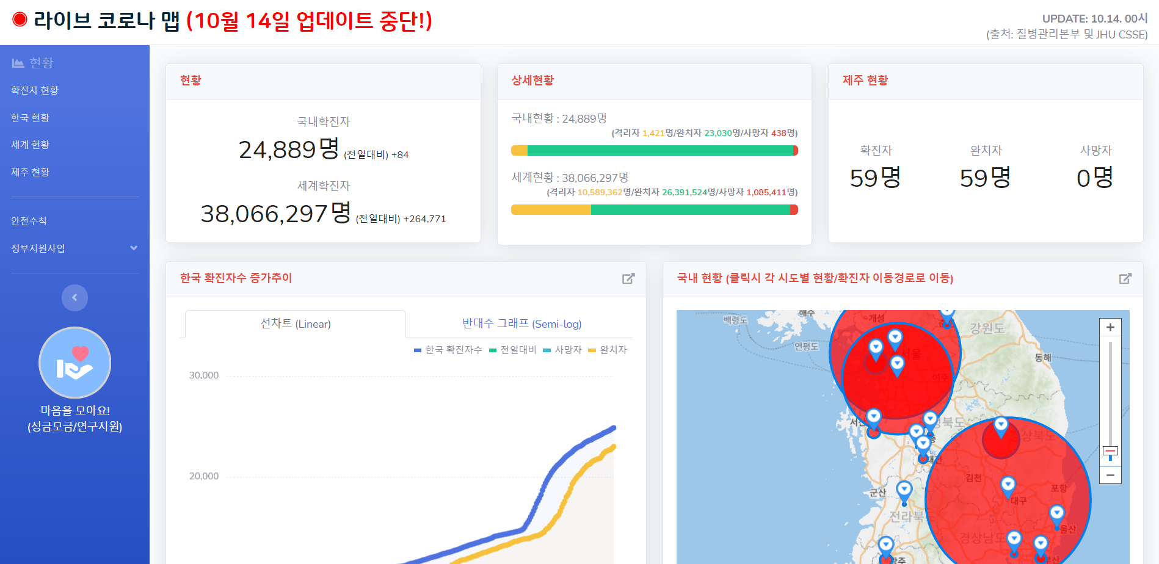Click the 상세현황 card heading

pos(532,81)
